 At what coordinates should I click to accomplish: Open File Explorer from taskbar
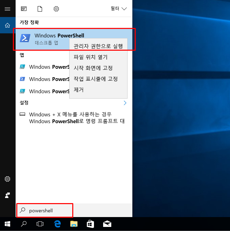pyautogui.click(x=74, y=224)
